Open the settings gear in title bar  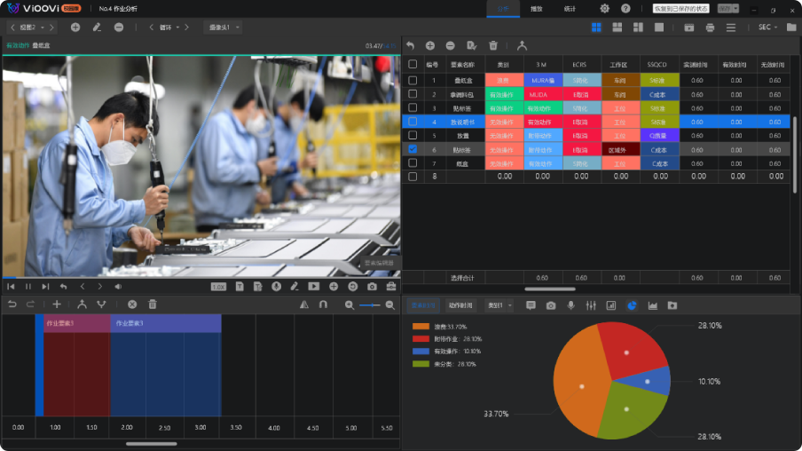coord(605,9)
